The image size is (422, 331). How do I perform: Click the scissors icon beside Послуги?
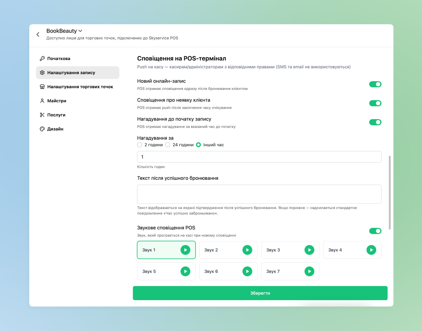click(42, 115)
